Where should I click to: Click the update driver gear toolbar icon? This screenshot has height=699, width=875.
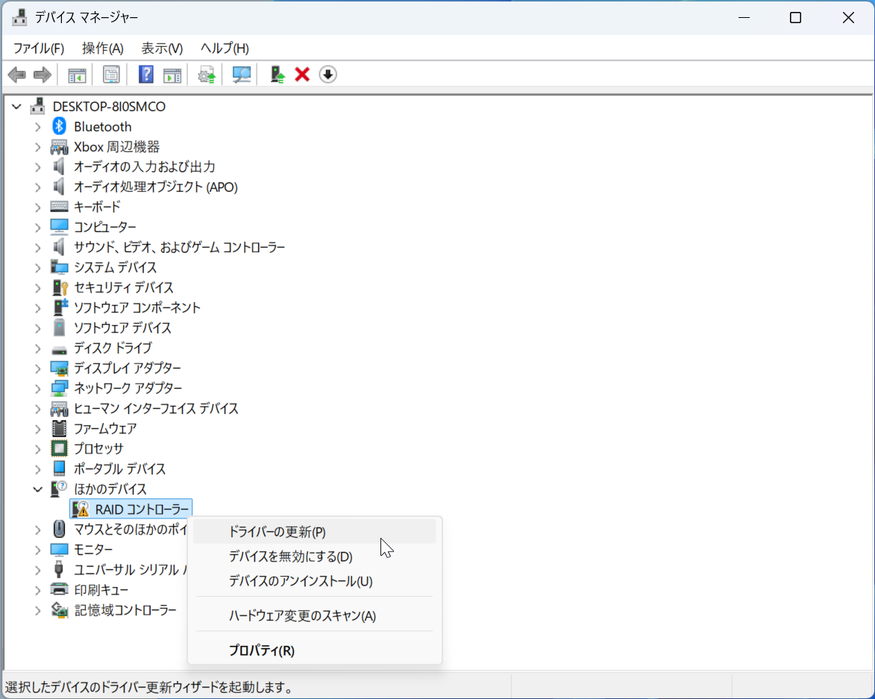tap(207, 74)
